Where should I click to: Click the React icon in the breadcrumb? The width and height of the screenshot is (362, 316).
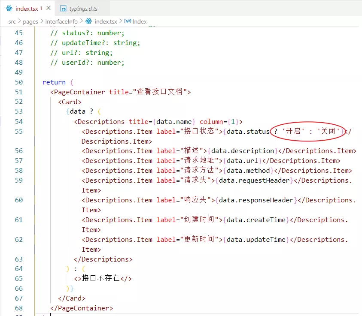coord(88,21)
